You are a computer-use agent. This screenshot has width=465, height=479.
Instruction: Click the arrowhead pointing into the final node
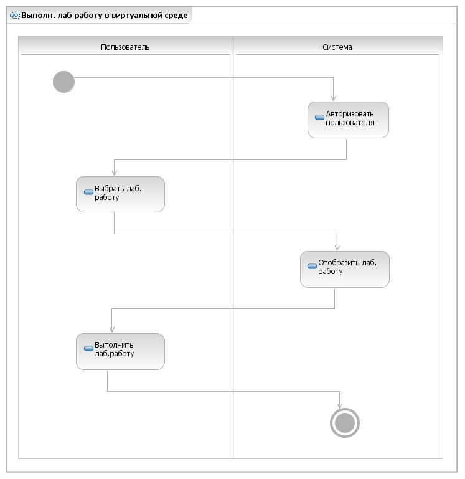pyautogui.click(x=339, y=405)
